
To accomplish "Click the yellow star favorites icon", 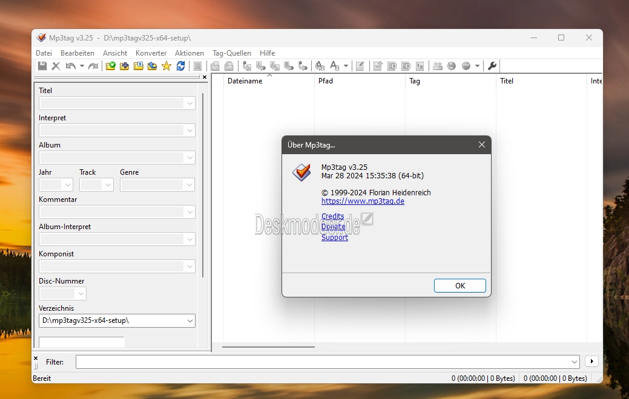I will click(166, 66).
